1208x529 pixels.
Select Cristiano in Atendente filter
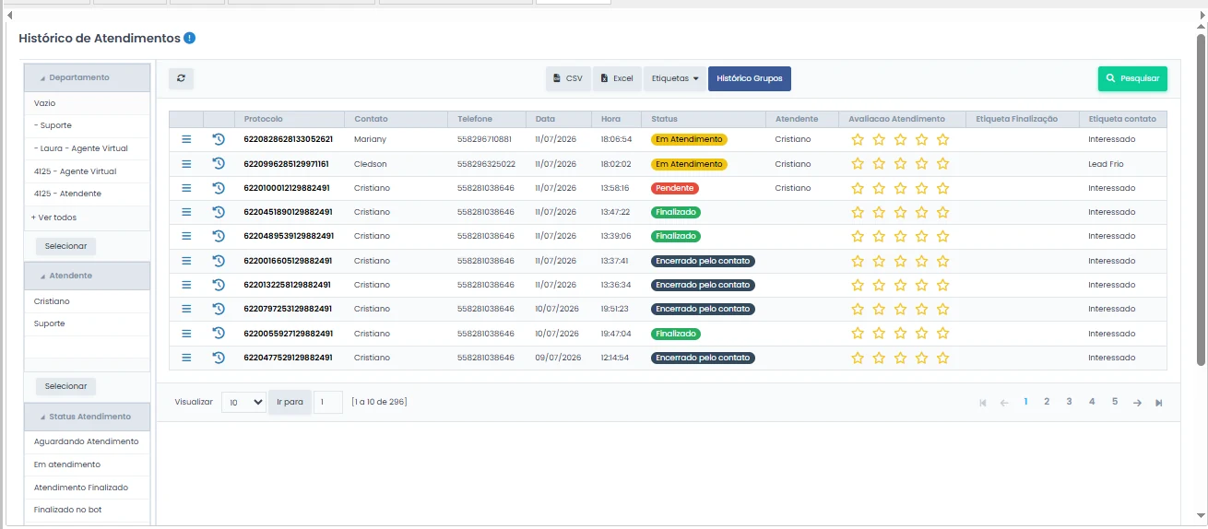88,301
